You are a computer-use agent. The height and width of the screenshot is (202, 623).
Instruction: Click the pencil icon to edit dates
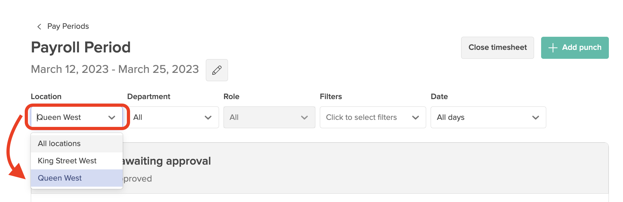click(216, 70)
